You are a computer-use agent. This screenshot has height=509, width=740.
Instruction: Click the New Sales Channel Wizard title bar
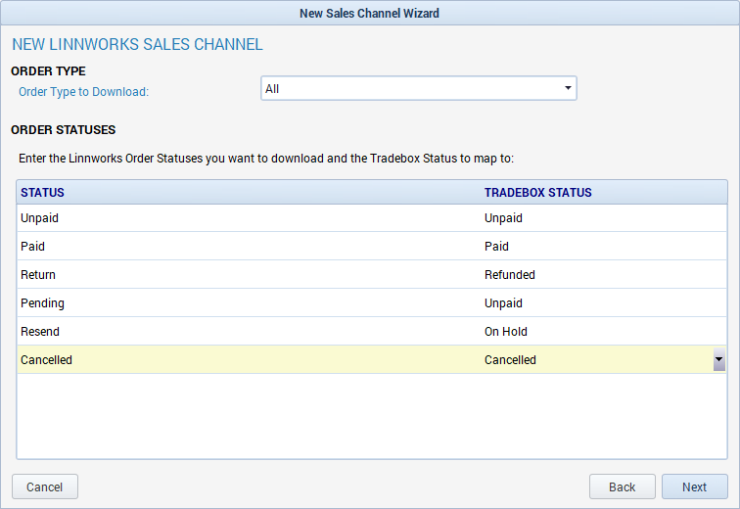(x=369, y=13)
